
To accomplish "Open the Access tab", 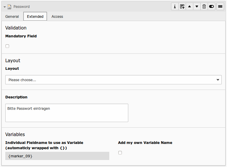I will pos(57,17).
